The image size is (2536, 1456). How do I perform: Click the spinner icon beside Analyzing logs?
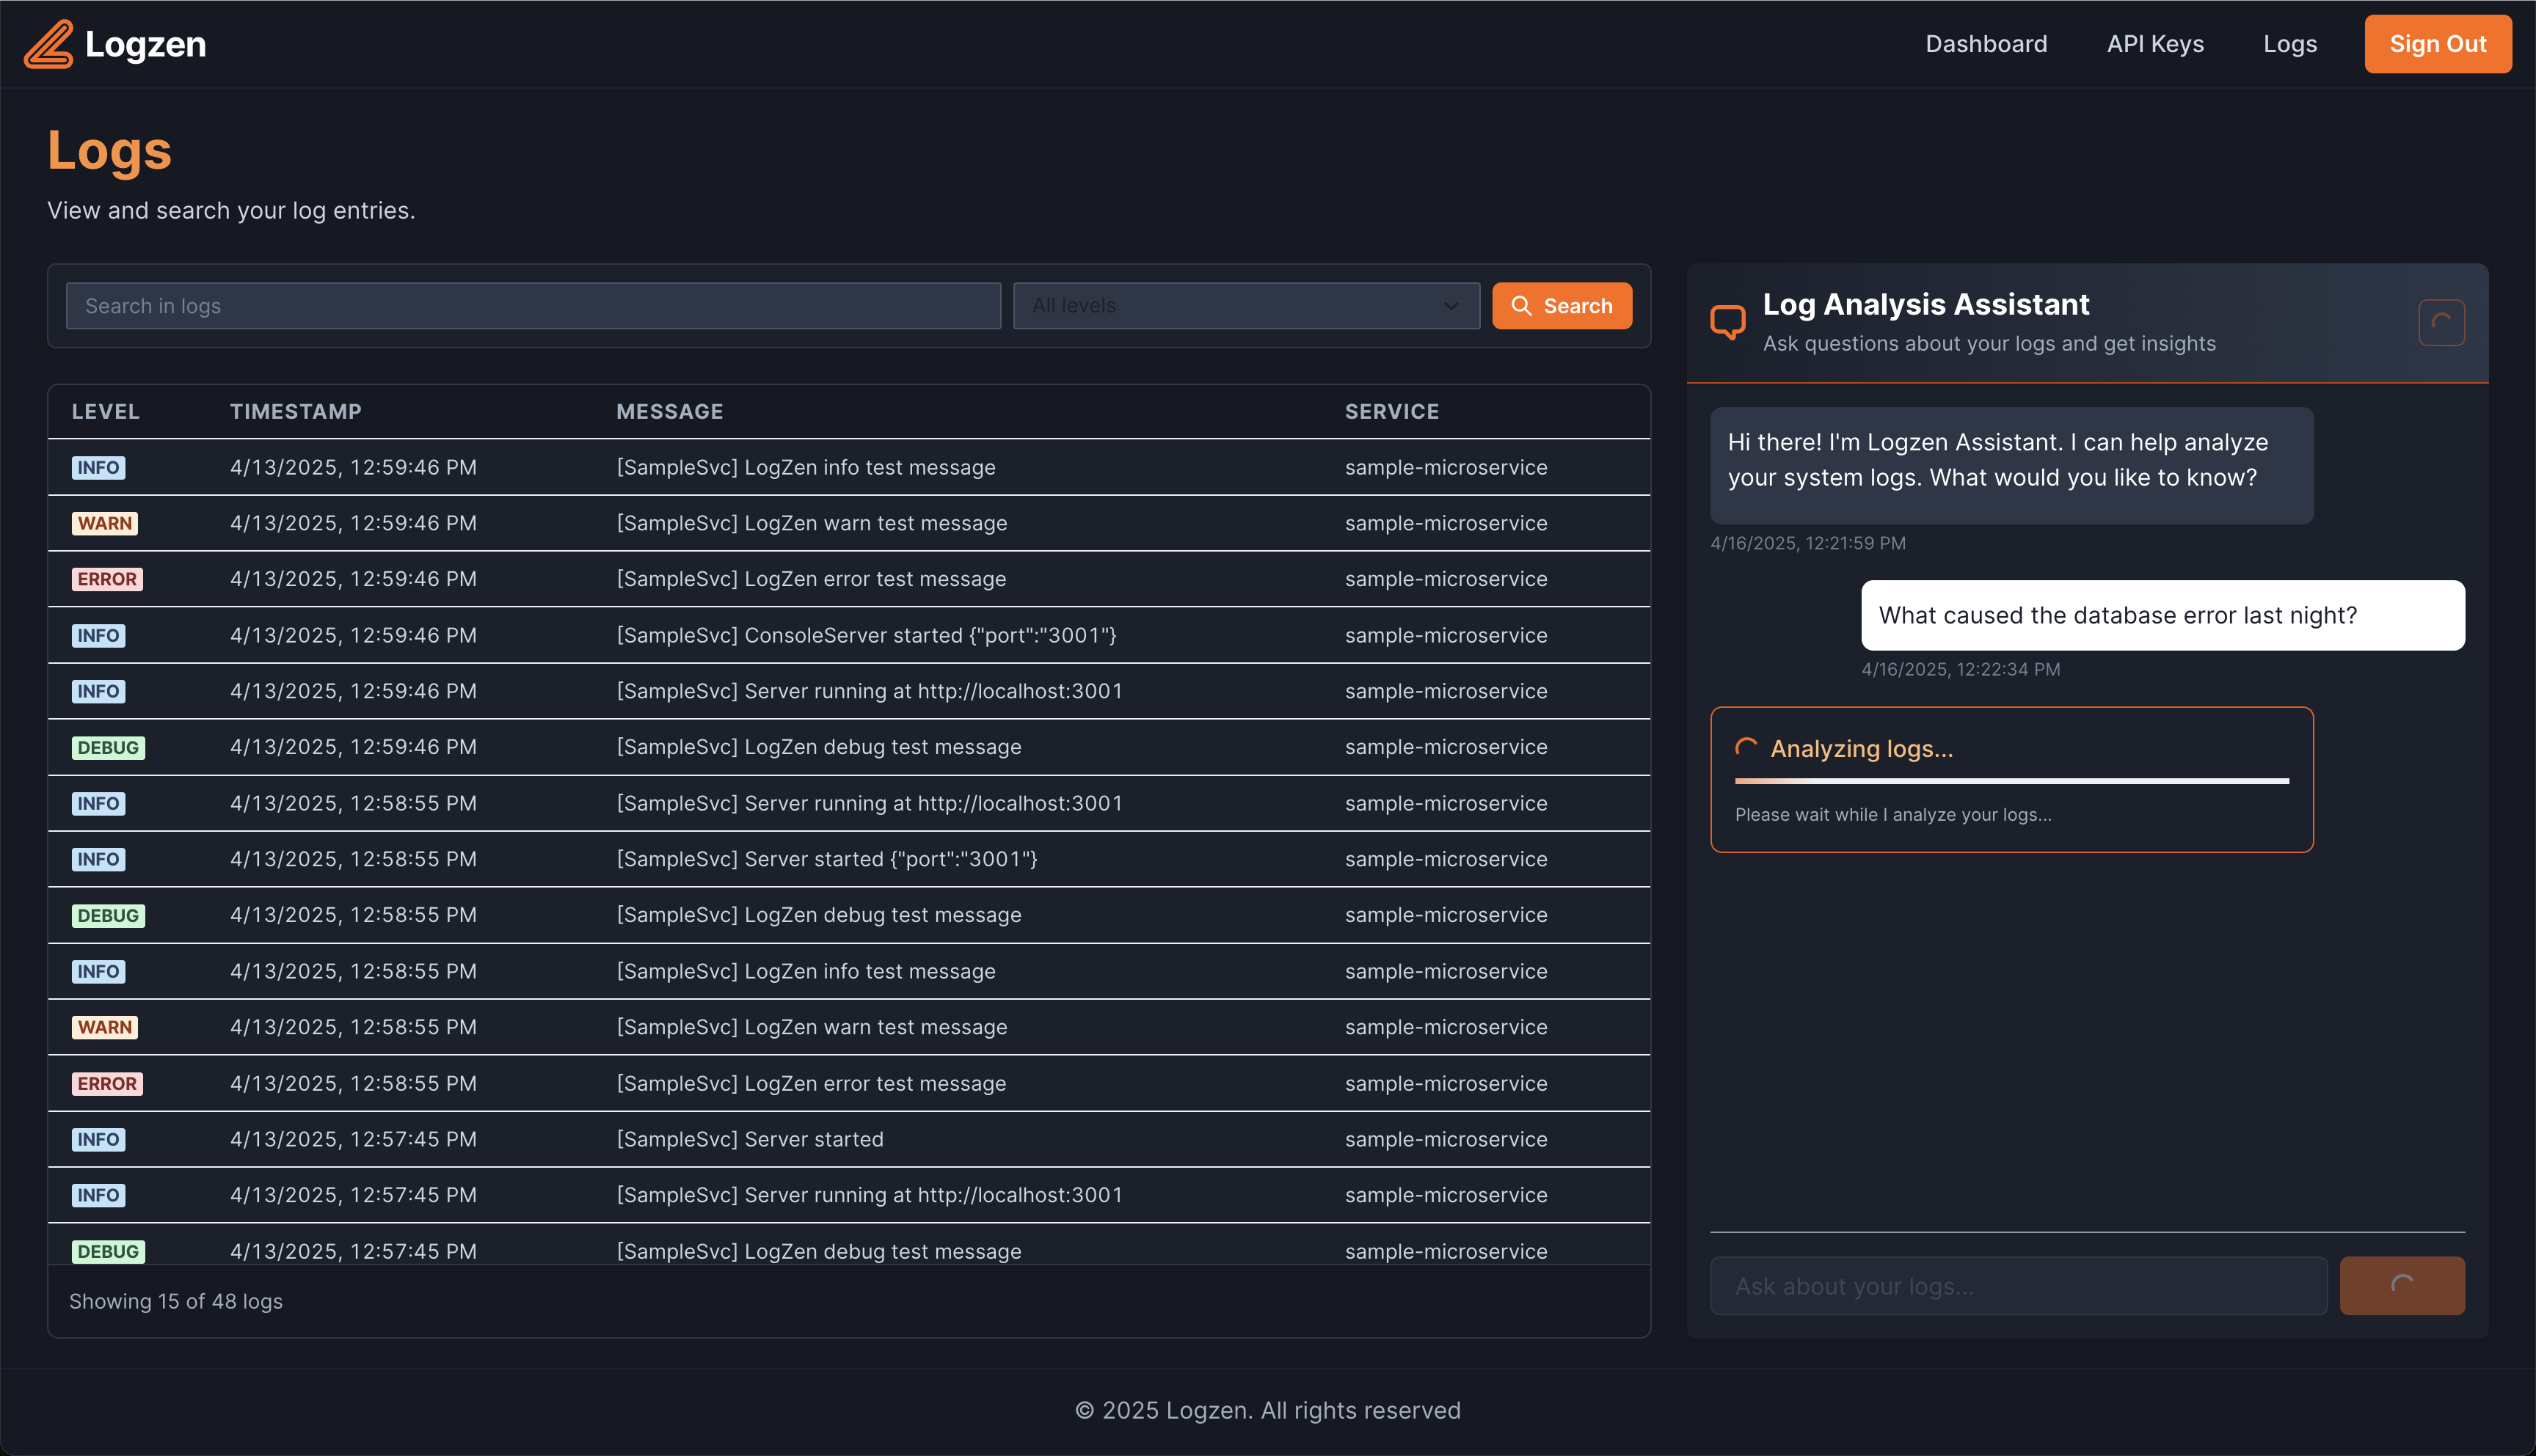(1746, 748)
